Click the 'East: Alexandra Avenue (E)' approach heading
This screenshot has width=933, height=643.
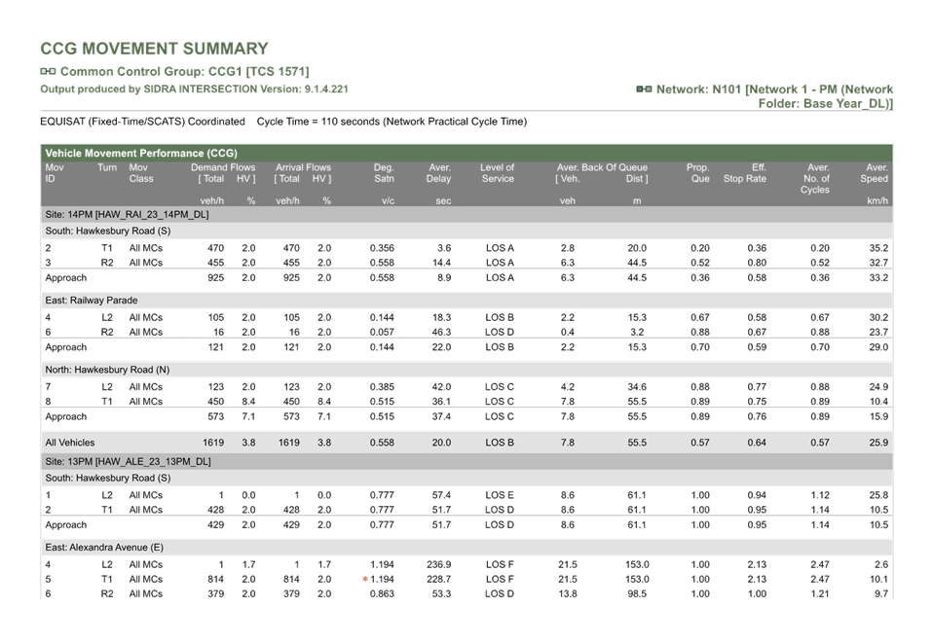tap(105, 548)
